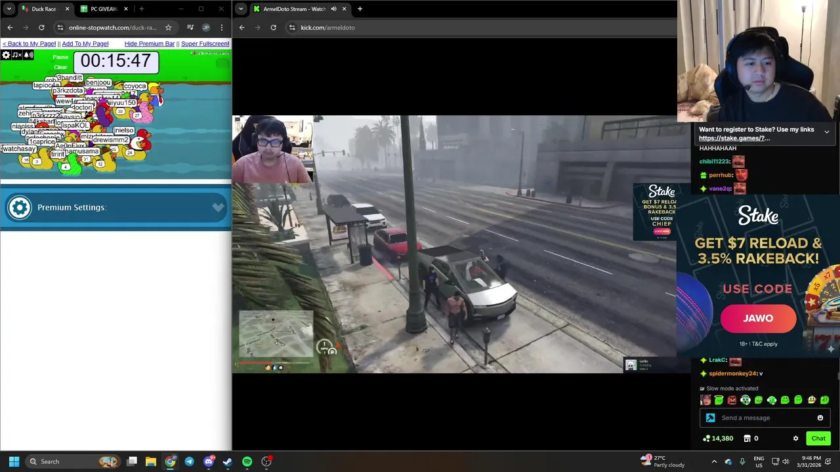This screenshot has height=472, width=840.
Task: Click kick.com/armeldoto address bar
Action: click(327, 28)
